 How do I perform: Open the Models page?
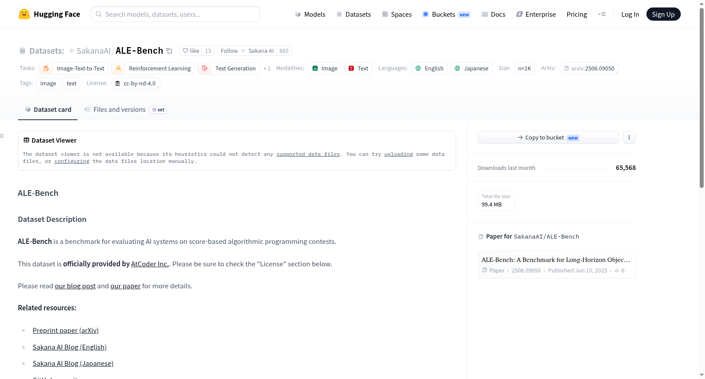(310, 14)
